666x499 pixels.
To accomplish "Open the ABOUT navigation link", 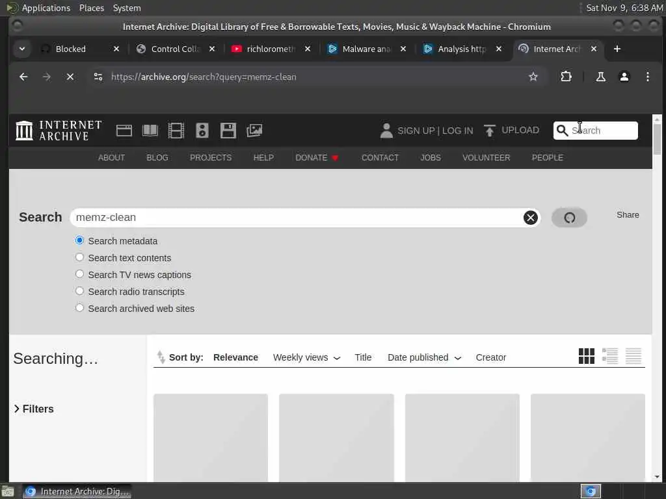I will coord(112,158).
